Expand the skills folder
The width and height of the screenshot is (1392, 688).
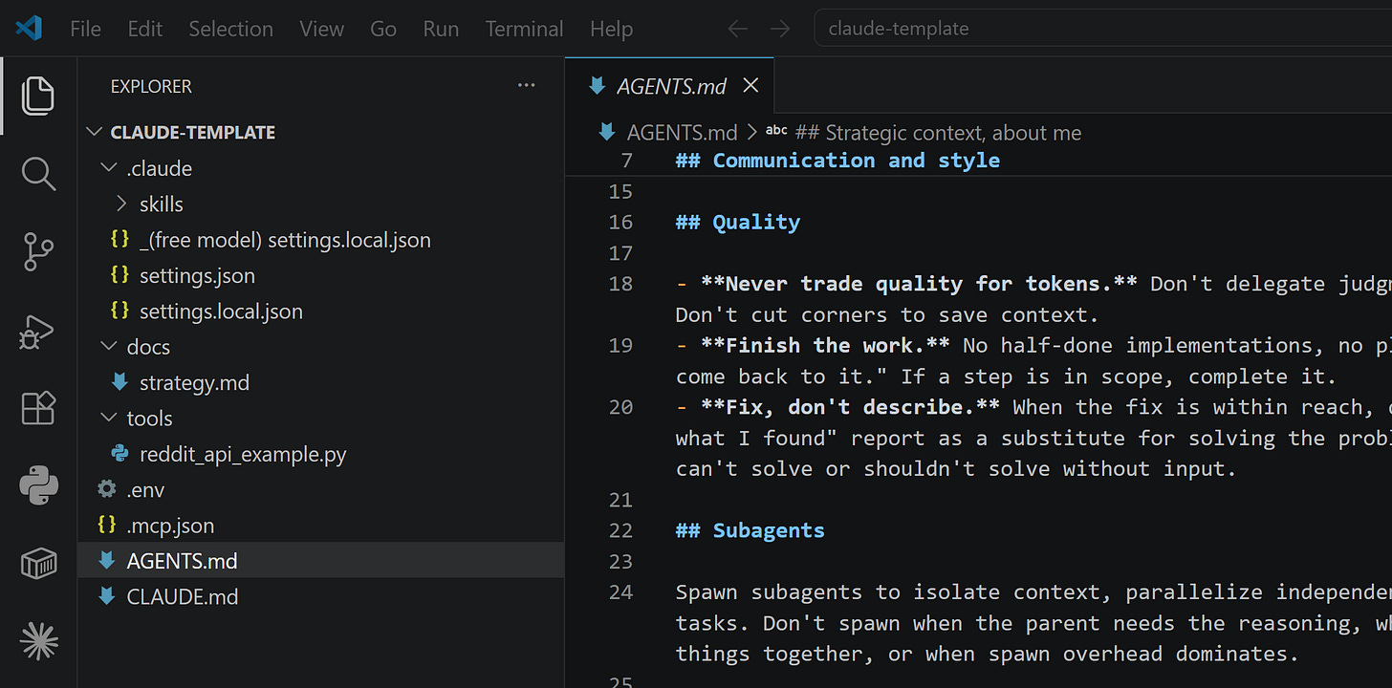121,204
